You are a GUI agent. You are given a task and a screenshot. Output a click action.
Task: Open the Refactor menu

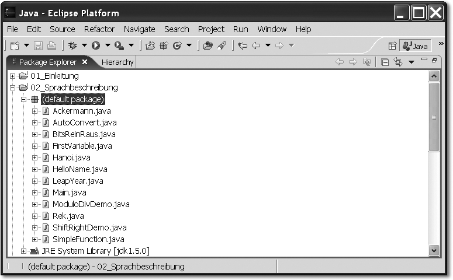[99, 29]
